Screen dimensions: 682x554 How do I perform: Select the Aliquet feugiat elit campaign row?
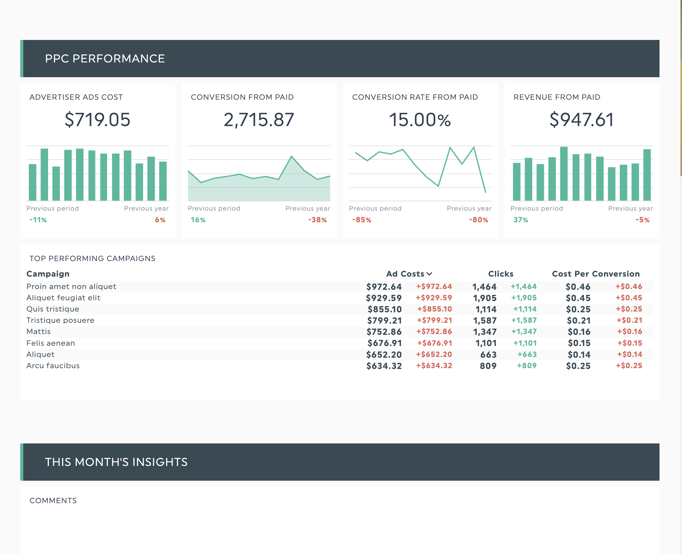click(63, 298)
